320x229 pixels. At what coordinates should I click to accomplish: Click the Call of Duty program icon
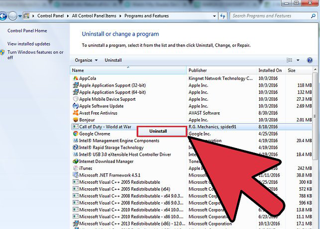tap(76, 127)
